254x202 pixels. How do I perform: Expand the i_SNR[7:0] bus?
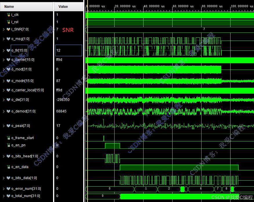(3, 29)
